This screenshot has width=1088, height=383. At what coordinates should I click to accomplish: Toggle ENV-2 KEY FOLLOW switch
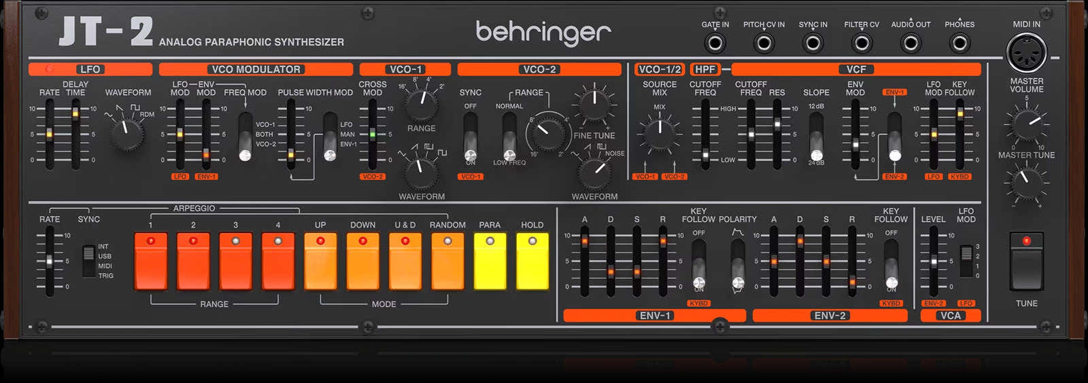pyautogui.click(x=891, y=263)
